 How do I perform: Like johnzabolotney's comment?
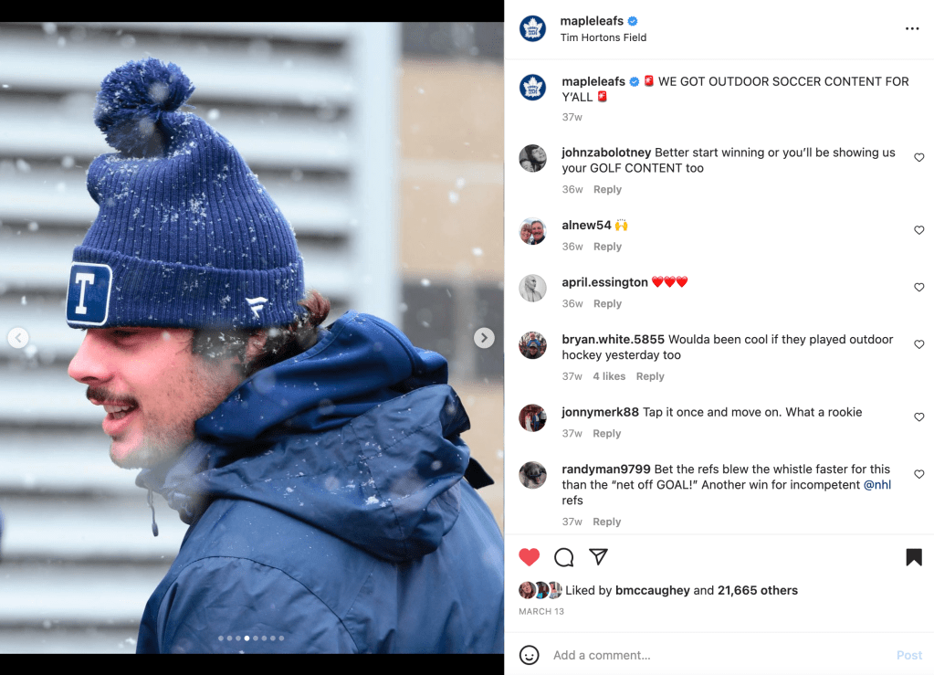pyautogui.click(x=919, y=157)
